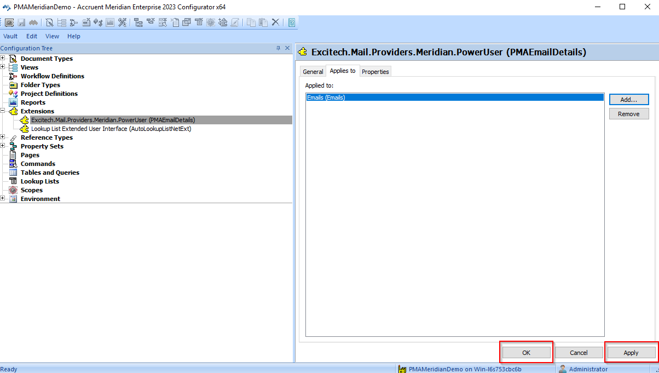Click the Help question mark toolbar icon
Viewport: 659px width, 373px height.
point(291,22)
